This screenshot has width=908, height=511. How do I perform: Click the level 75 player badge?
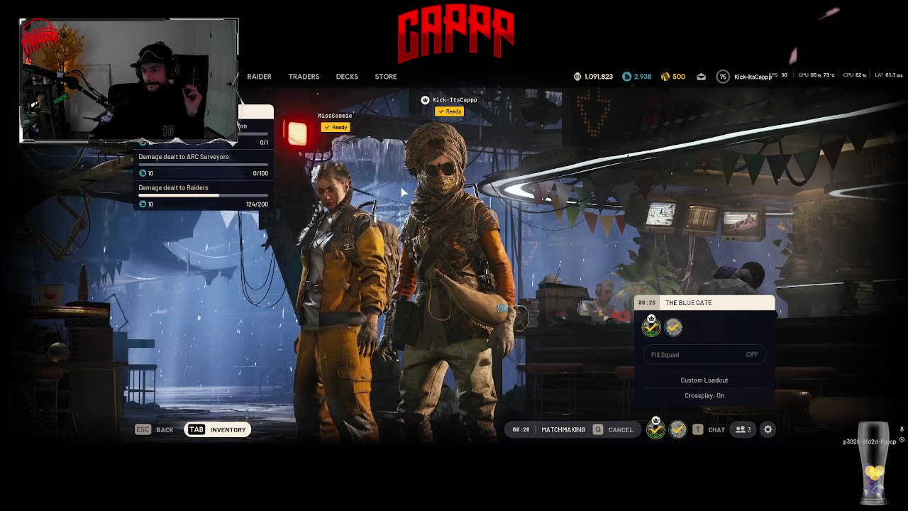point(723,77)
